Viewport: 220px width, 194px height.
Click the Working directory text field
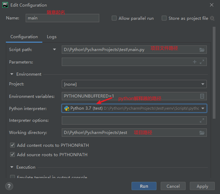[x=134, y=133]
